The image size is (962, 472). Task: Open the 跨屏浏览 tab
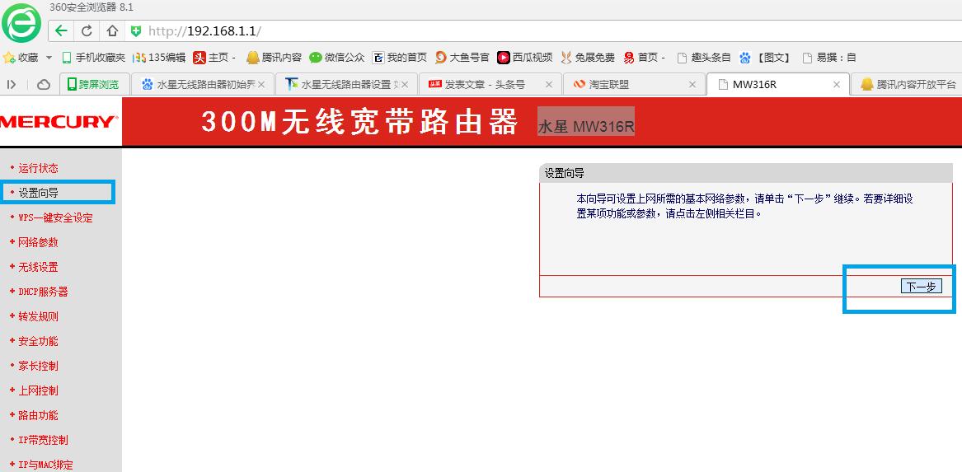click(95, 85)
